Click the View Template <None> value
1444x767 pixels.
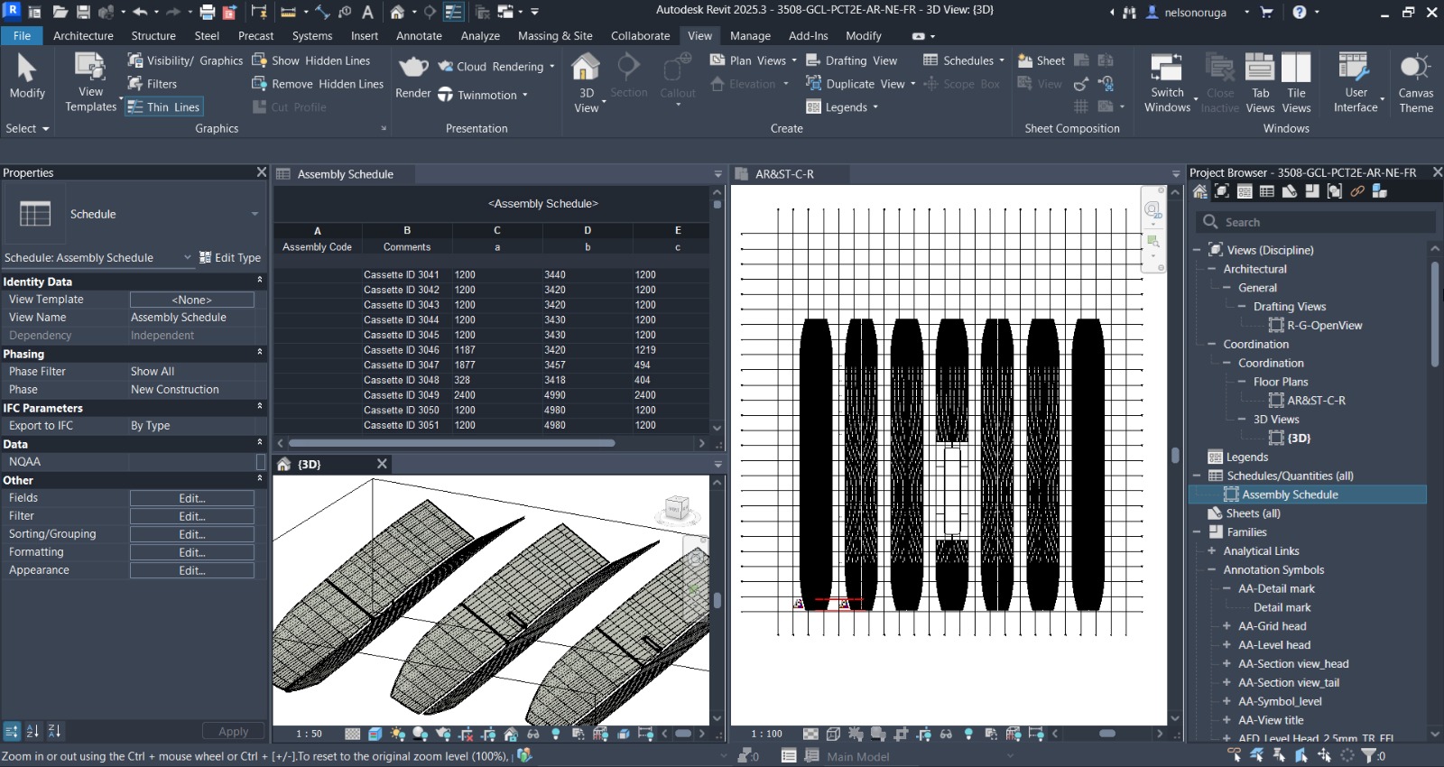click(192, 300)
